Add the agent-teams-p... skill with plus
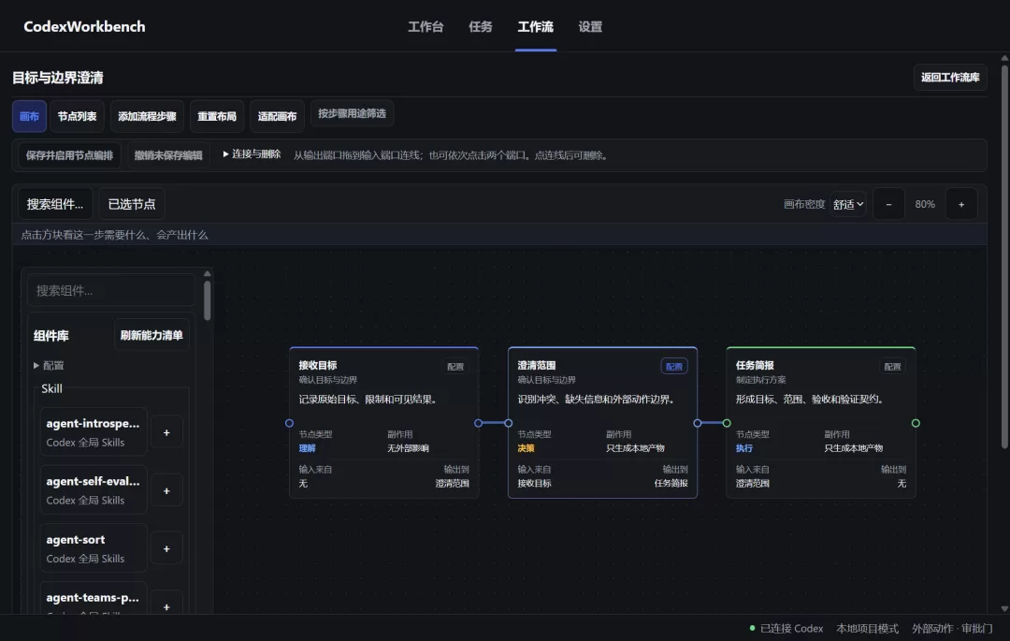1010x641 pixels. click(x=166, y=606)
